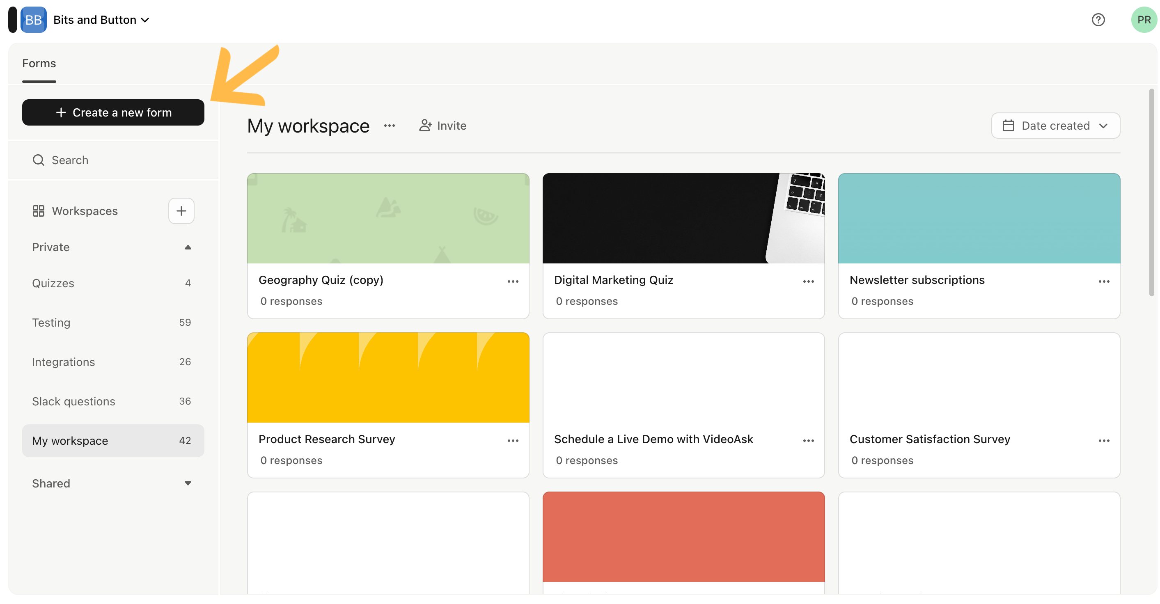Image resolution: width=1160 pixels, height=604 pixels.
Task: Collapse the Private workspaces section
Action: [188, 247]
